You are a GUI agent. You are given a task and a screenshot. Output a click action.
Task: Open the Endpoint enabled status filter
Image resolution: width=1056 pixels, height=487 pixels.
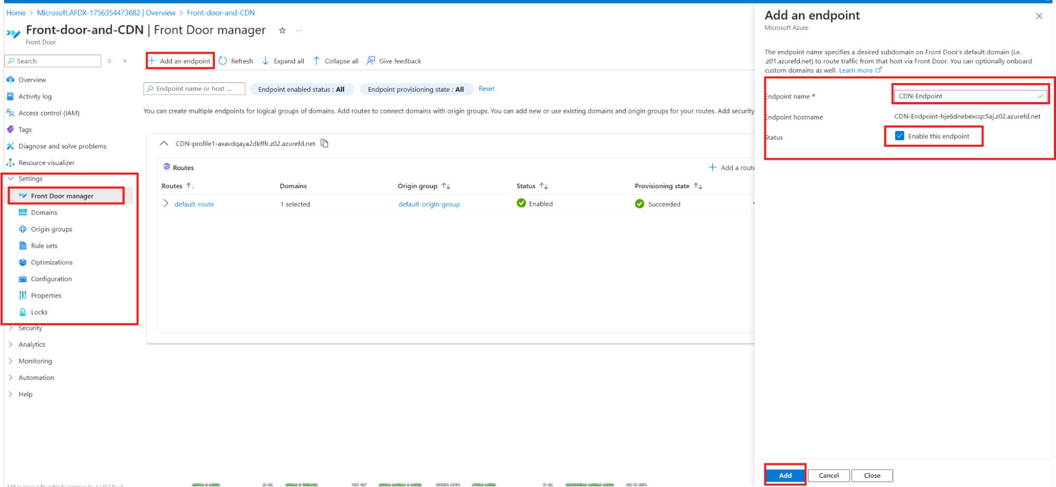[x=302, y=89]
